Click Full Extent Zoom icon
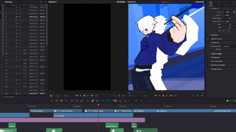This screenshot has width=236, height=132. tap(115, 101)
